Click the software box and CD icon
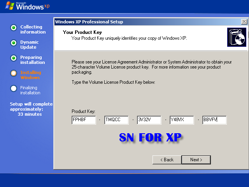249x187 pixels. pos(237,37)
